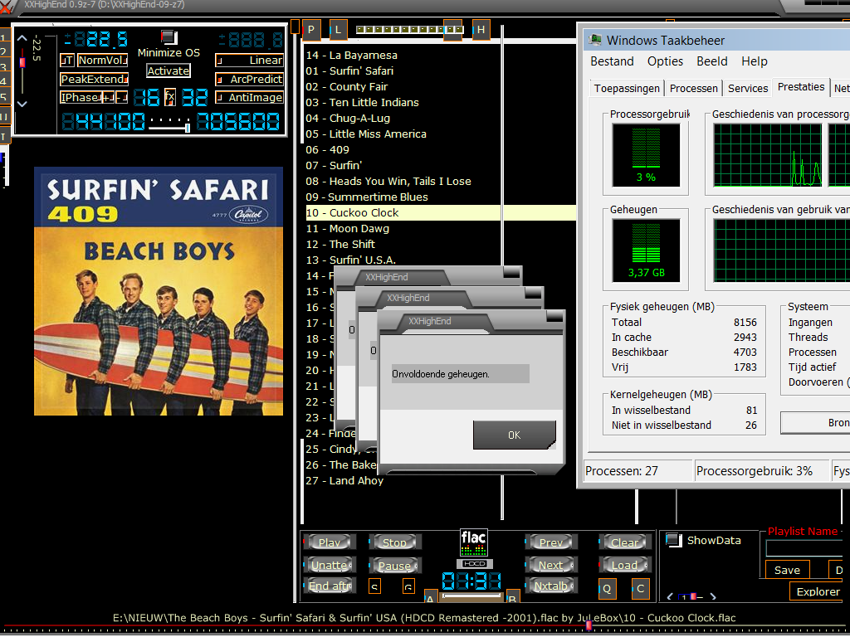Viewport: 850px width, 637px height.
Task: Click the C button beside Q
Action: coord(640,589)
